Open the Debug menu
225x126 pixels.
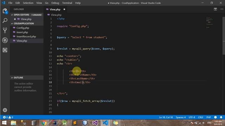(55, 3)
